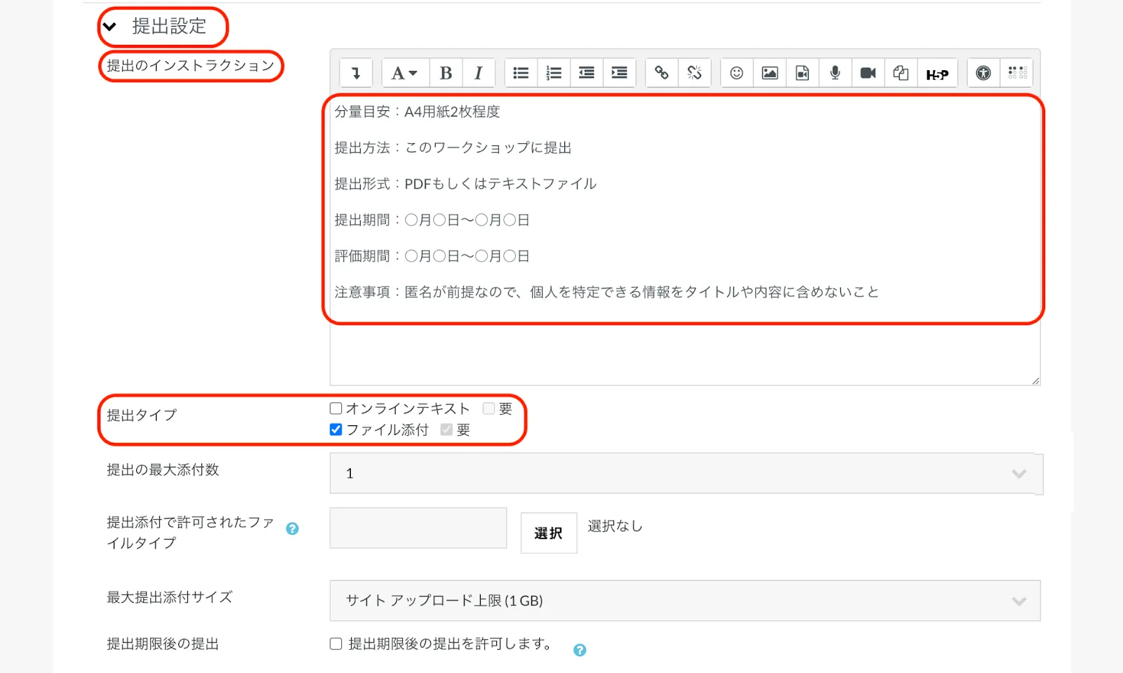This screenshot has height=673, width=1123.
Task: Open the font style A dropdown
Action: pos(404,73)
